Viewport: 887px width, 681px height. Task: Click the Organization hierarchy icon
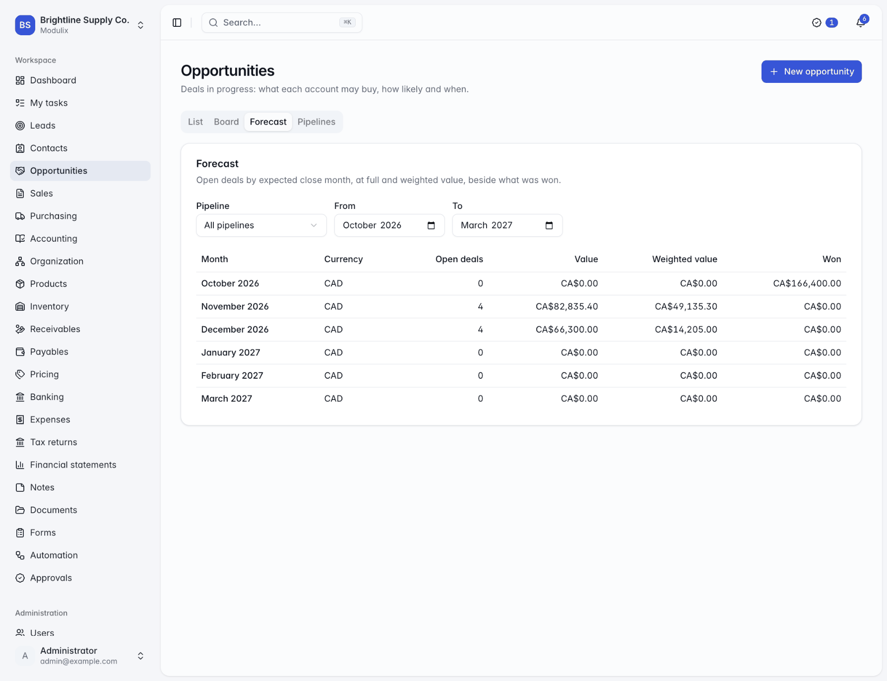pyautogui.click(x=20, y=261)
